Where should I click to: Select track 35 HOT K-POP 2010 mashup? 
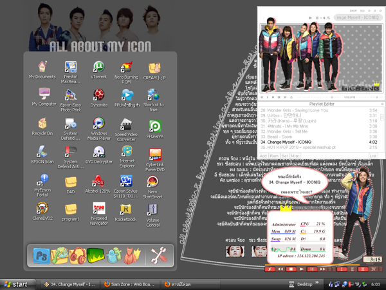(318, 147)
